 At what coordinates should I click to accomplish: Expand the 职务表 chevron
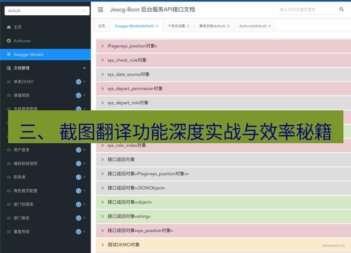(x=84, y=177)
